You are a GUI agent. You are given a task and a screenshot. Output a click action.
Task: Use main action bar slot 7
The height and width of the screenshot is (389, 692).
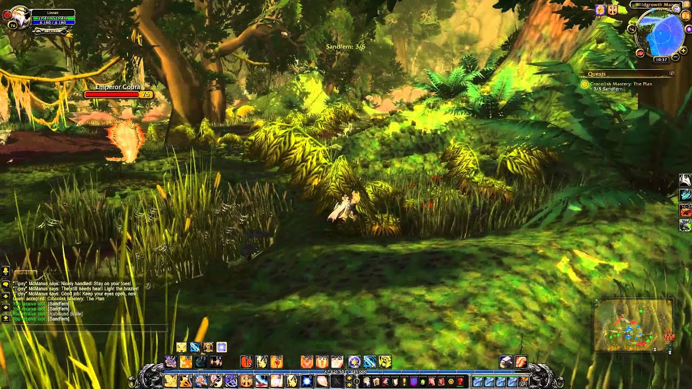[262, 381]
